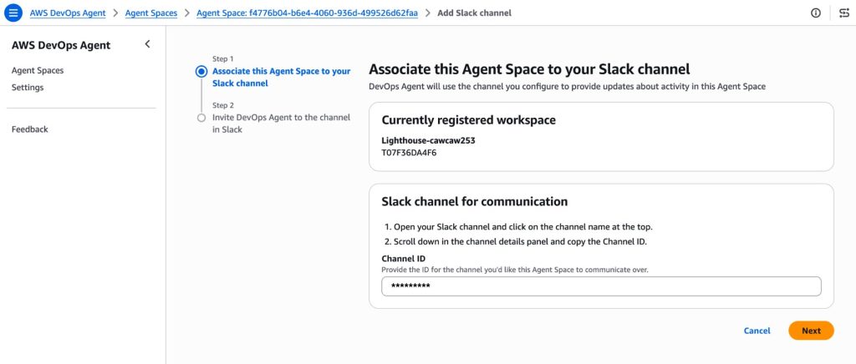Open Agent Spaces breadcrumb link
The image size is (856, 364).
pos(150,13)
